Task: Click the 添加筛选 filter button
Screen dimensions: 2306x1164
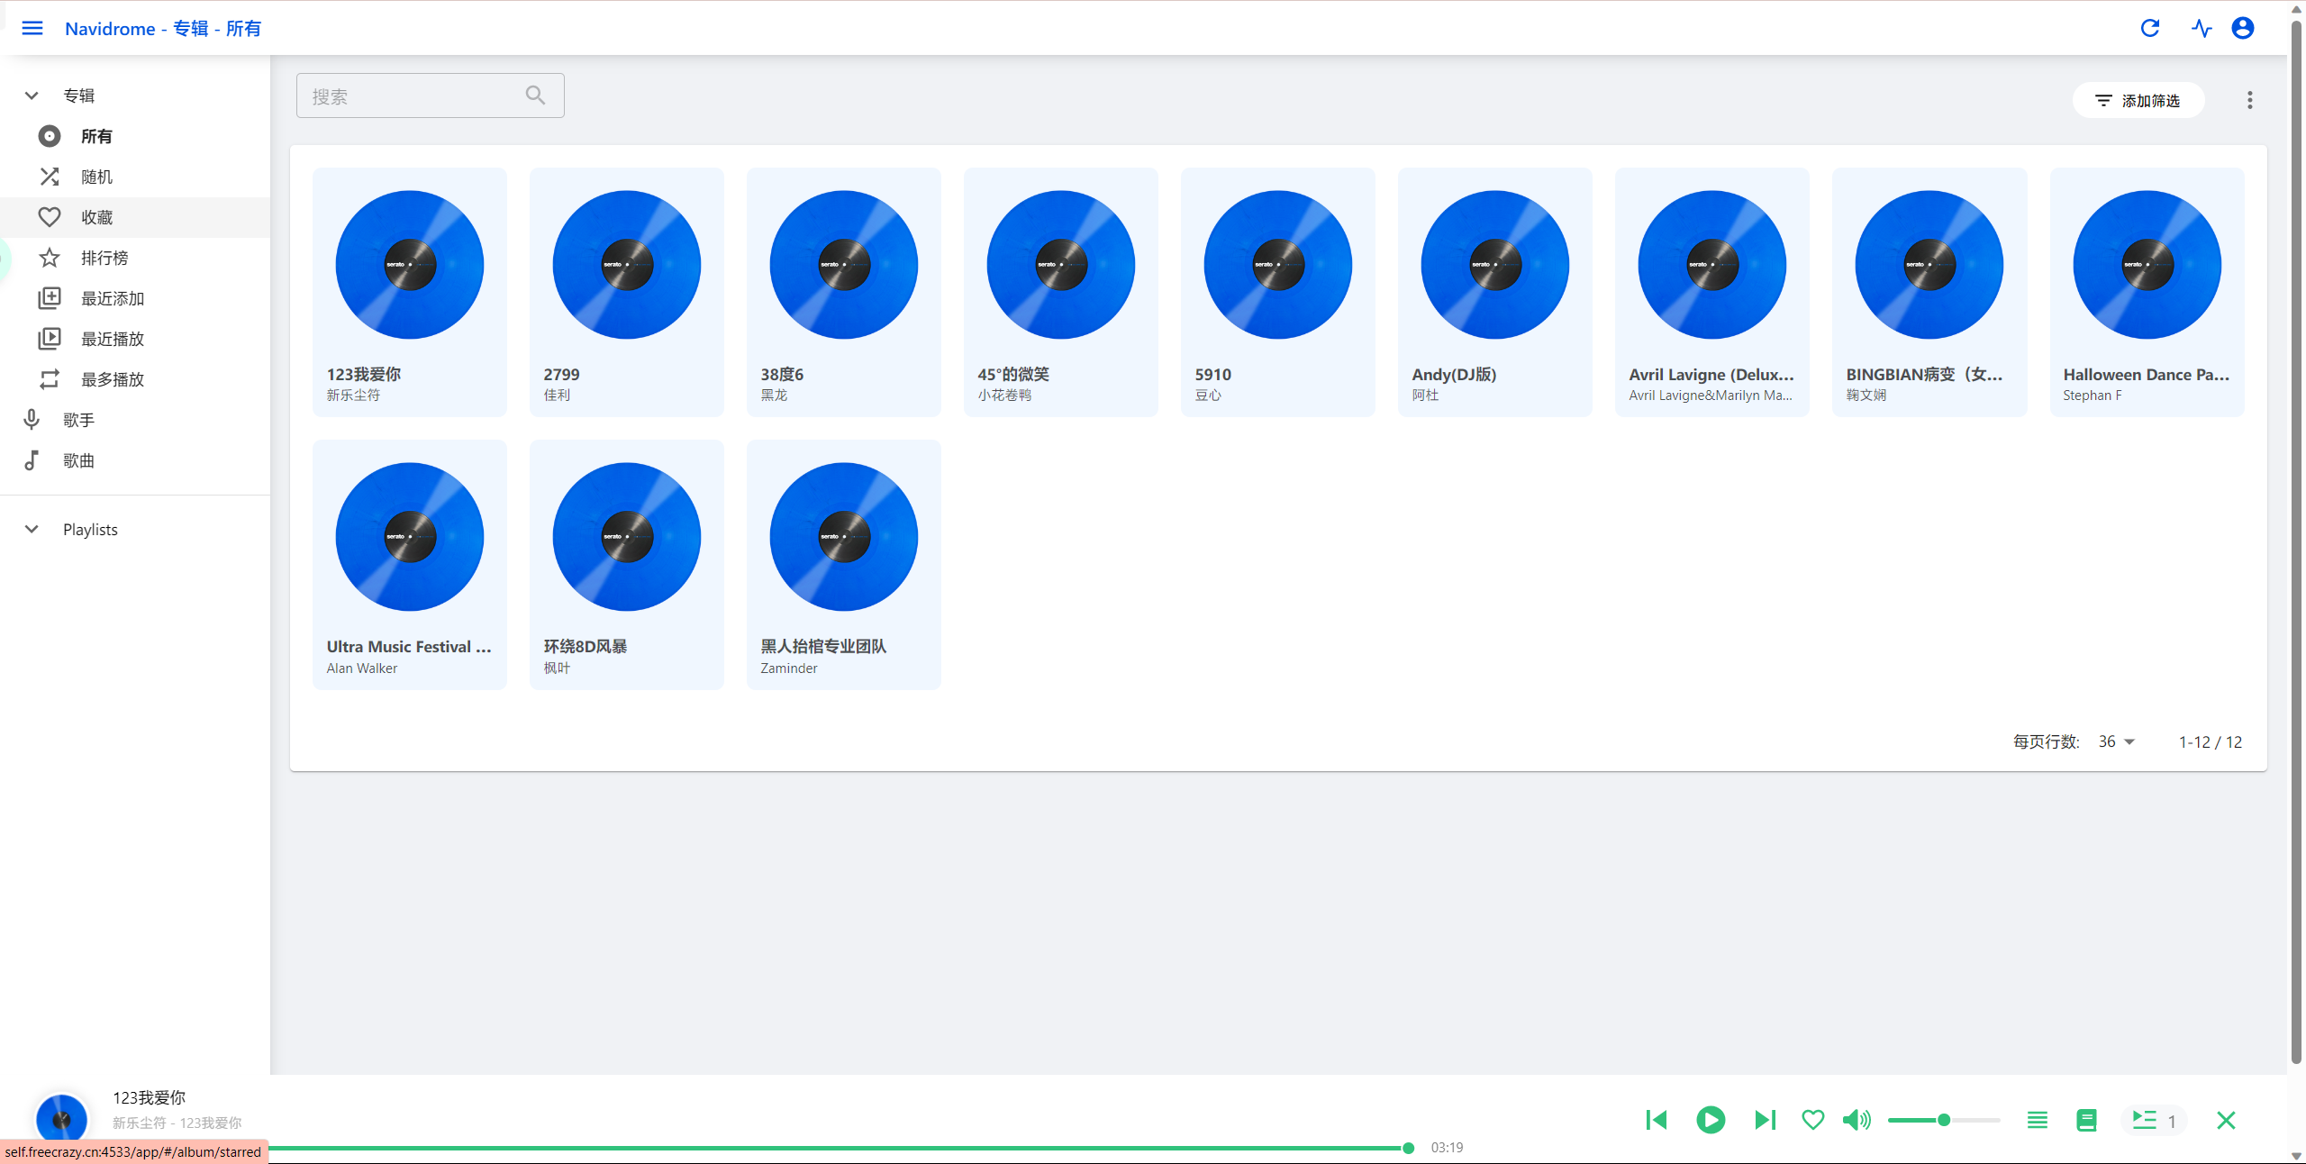Action: (2138, 100)
